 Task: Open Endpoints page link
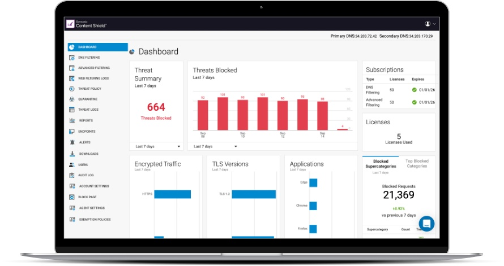(87, 132)
